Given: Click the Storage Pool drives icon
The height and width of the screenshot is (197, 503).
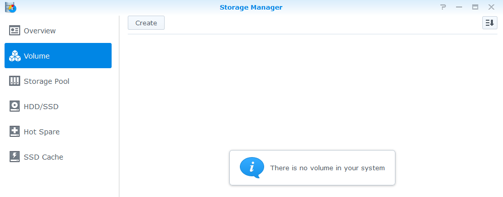Looking at the screenshot, I should tap(15, 81).
